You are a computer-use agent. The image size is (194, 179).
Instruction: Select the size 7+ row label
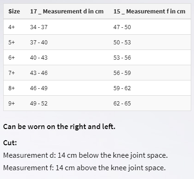12,73
